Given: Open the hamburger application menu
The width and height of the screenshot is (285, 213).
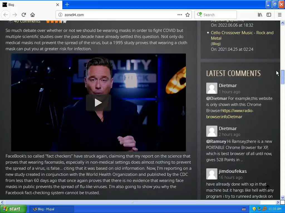Looking at the screenshot, I should pyautogui.click(x=279, y=15).
